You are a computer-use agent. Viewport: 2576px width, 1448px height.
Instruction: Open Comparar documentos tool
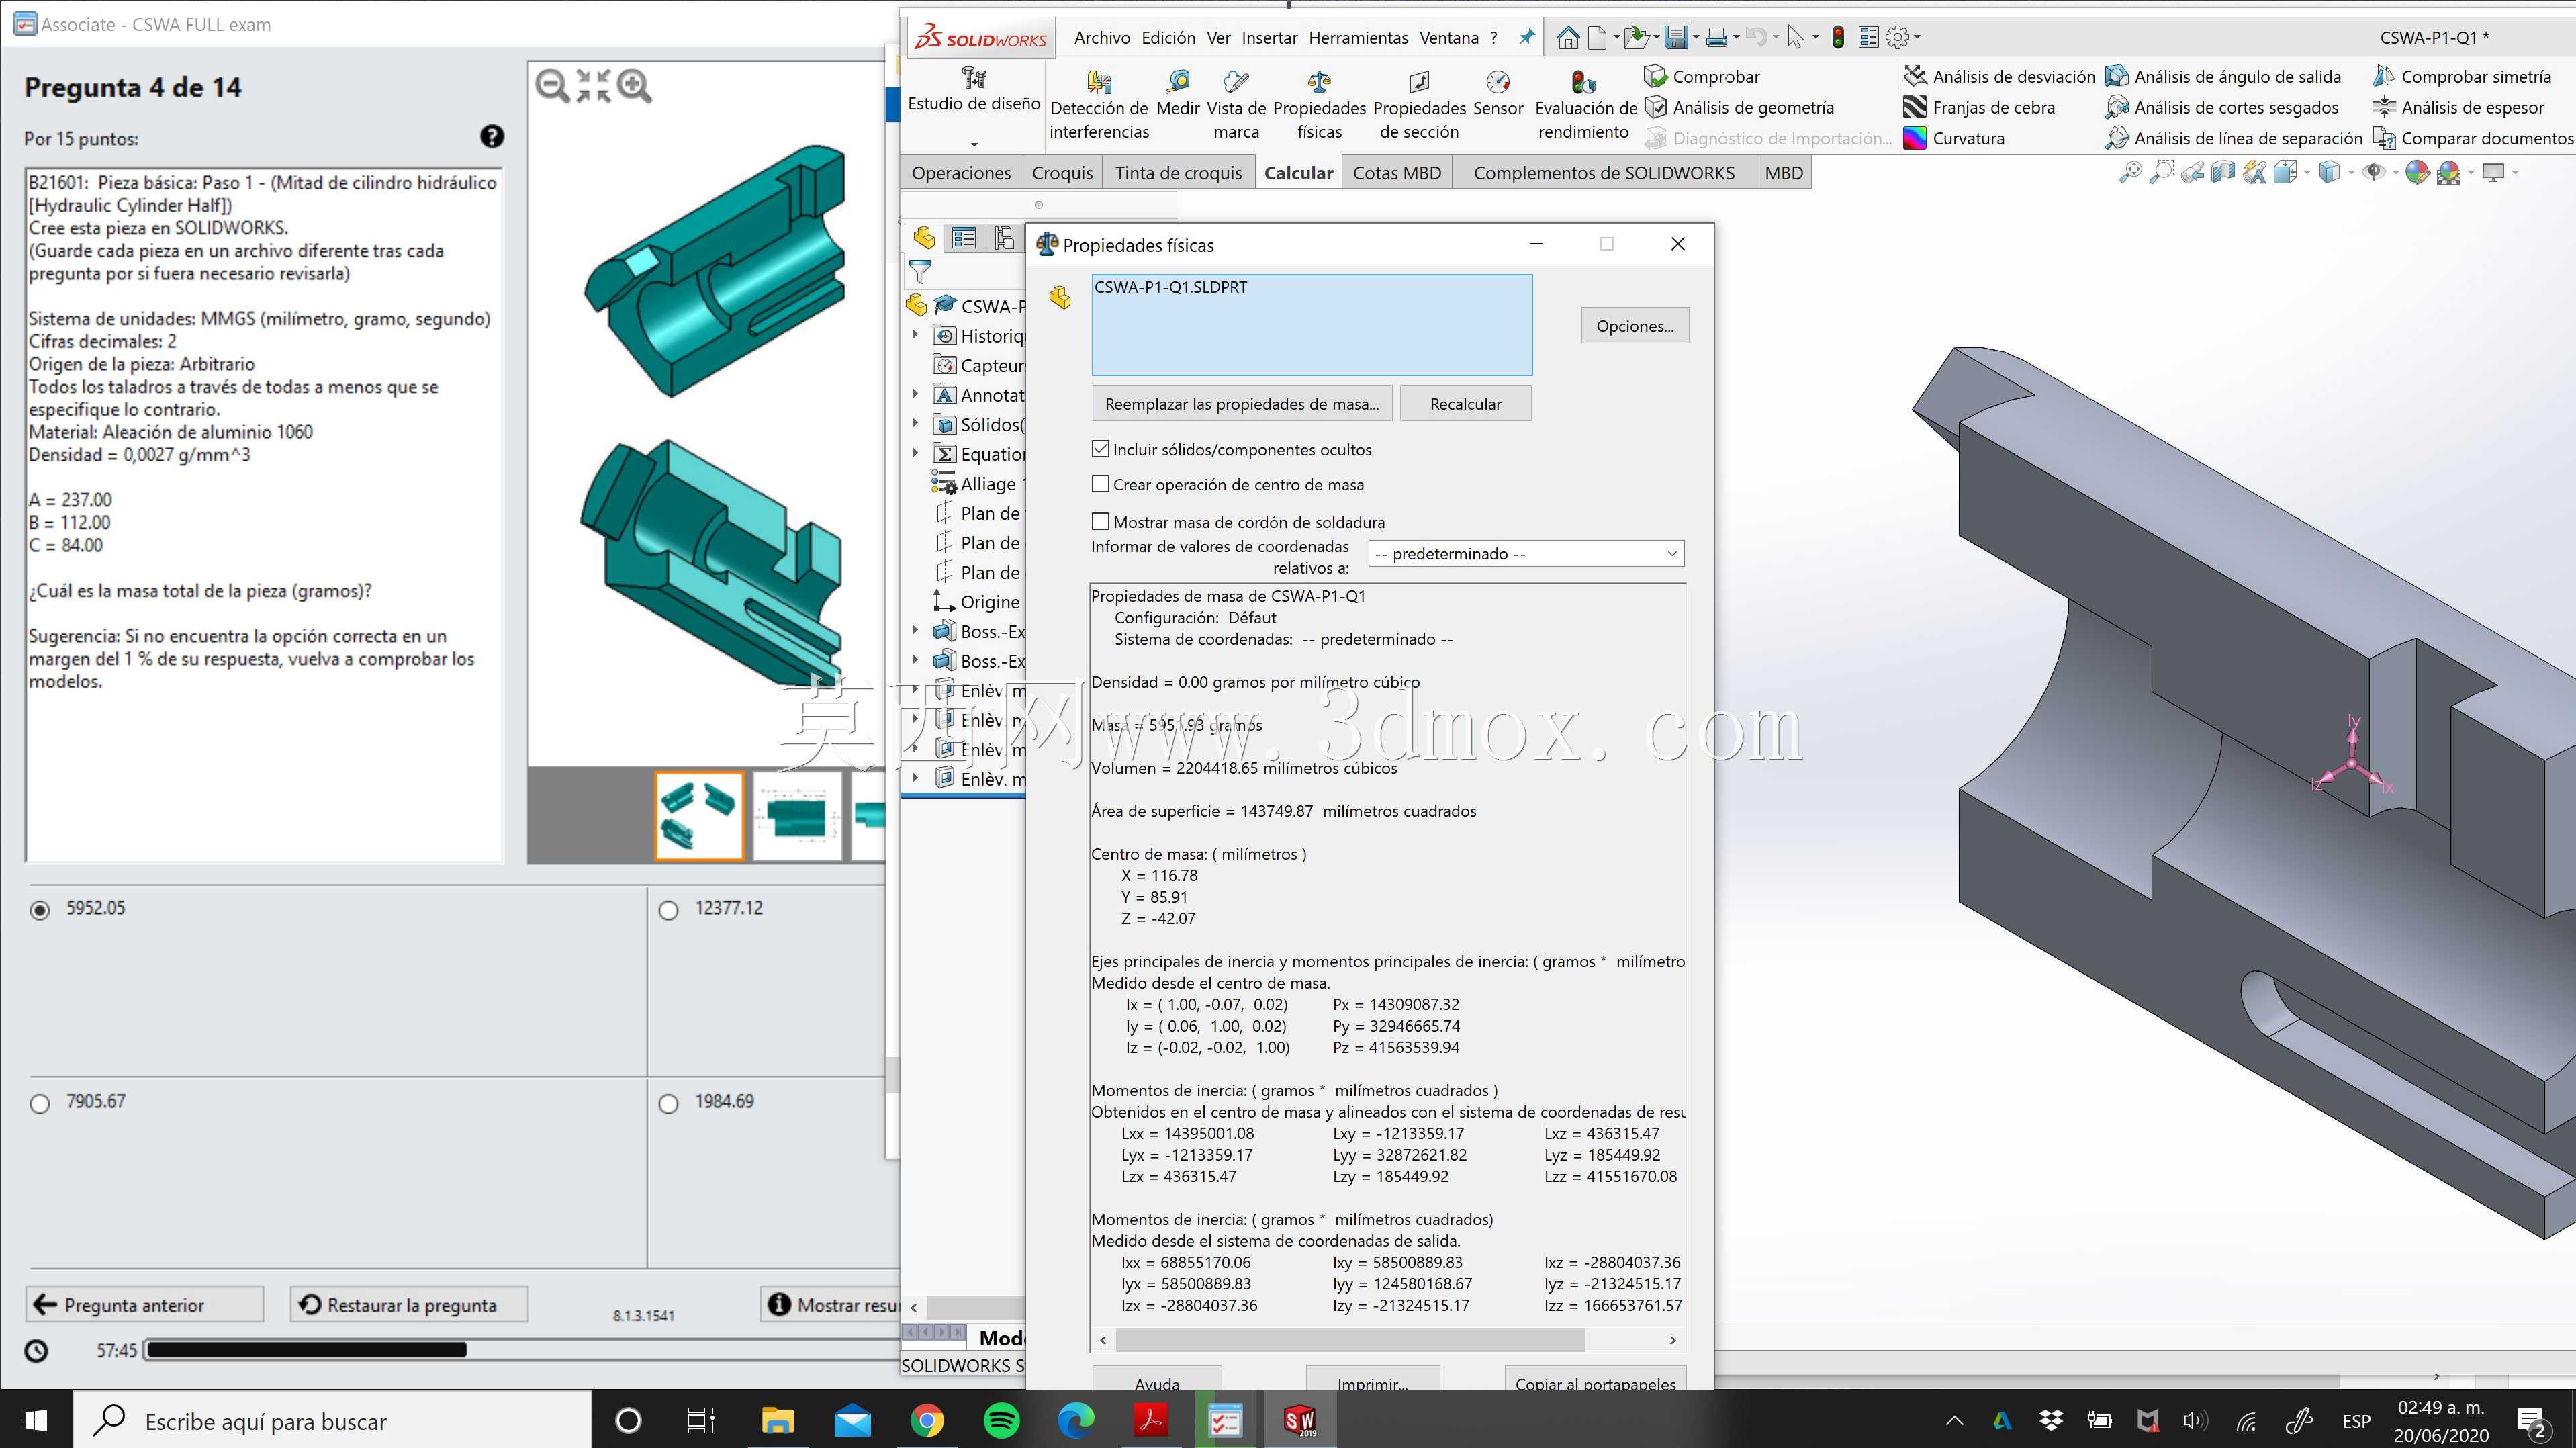(2473, 138)
